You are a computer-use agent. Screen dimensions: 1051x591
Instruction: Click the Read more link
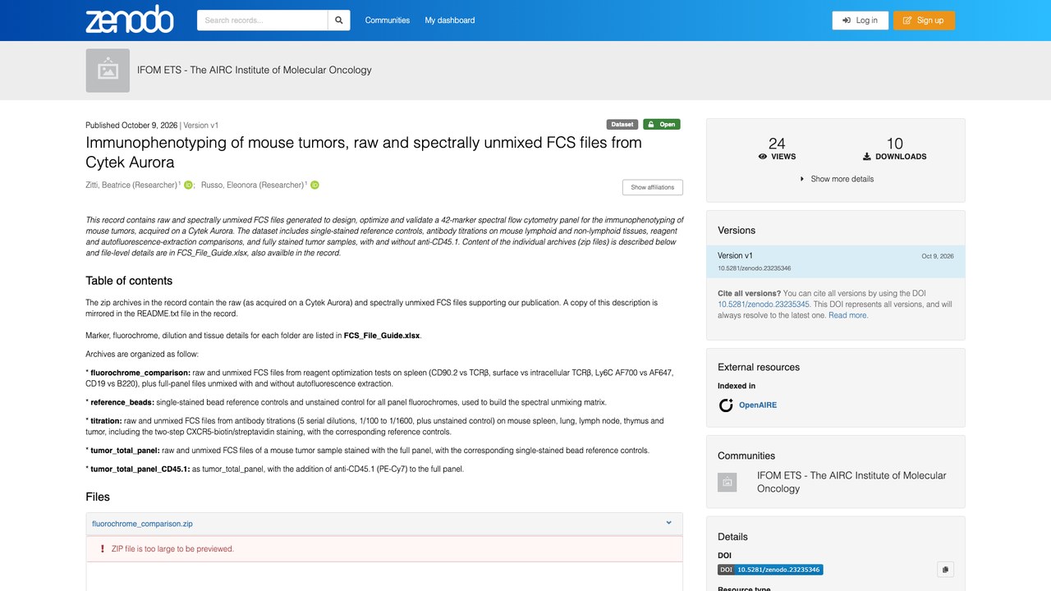(847, 315)
